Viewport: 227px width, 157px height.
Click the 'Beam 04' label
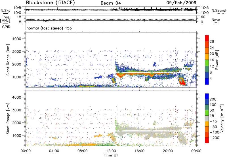111,3
